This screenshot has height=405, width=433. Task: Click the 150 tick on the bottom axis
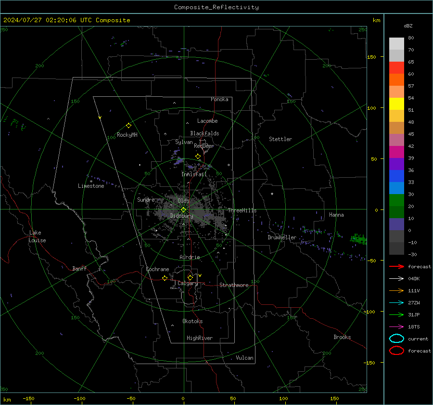point(334,399)
